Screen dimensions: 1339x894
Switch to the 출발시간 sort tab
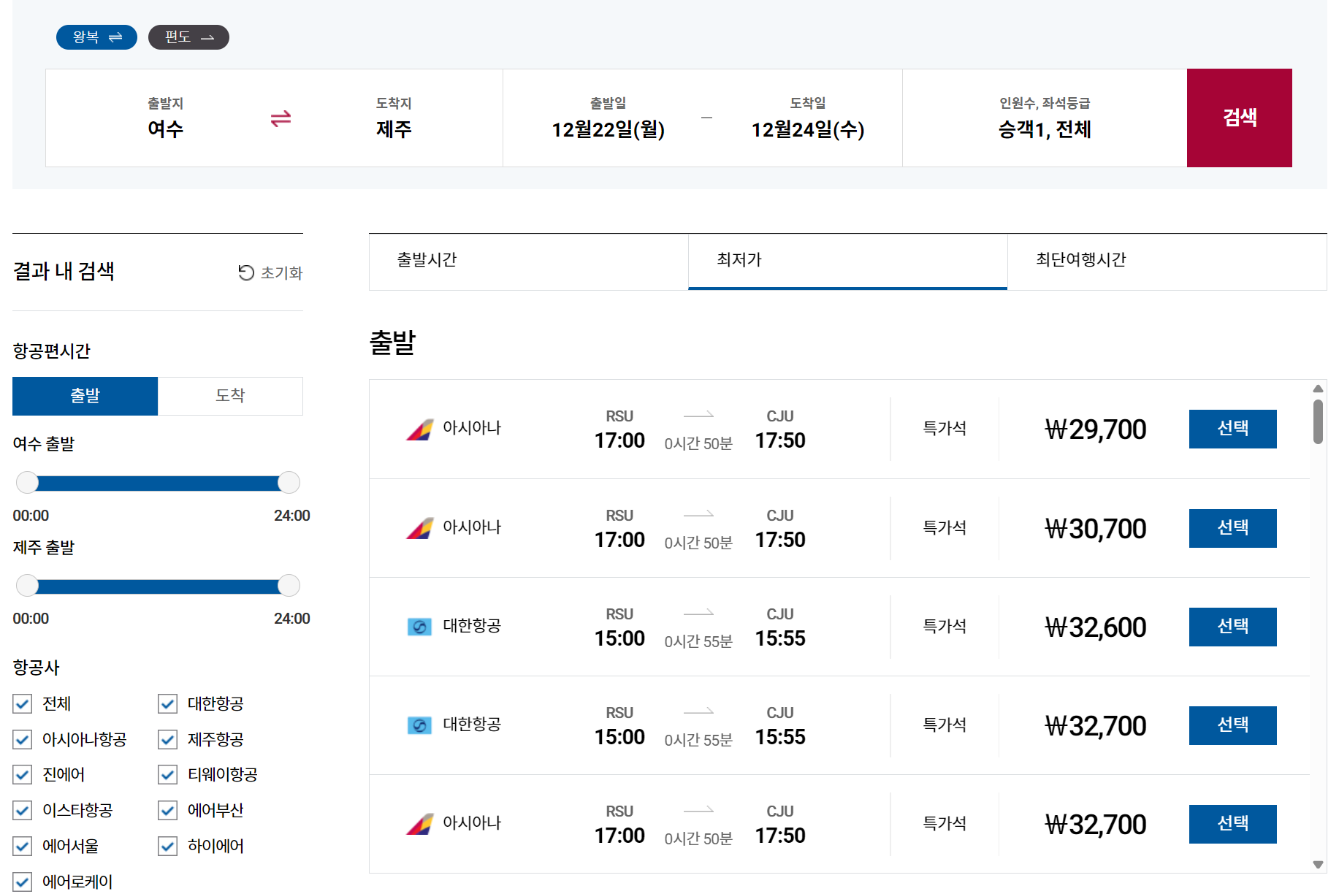(528, 261)
